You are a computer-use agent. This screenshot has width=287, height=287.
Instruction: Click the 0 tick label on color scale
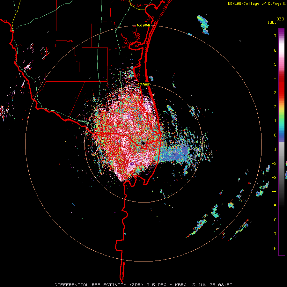[275, 135]
